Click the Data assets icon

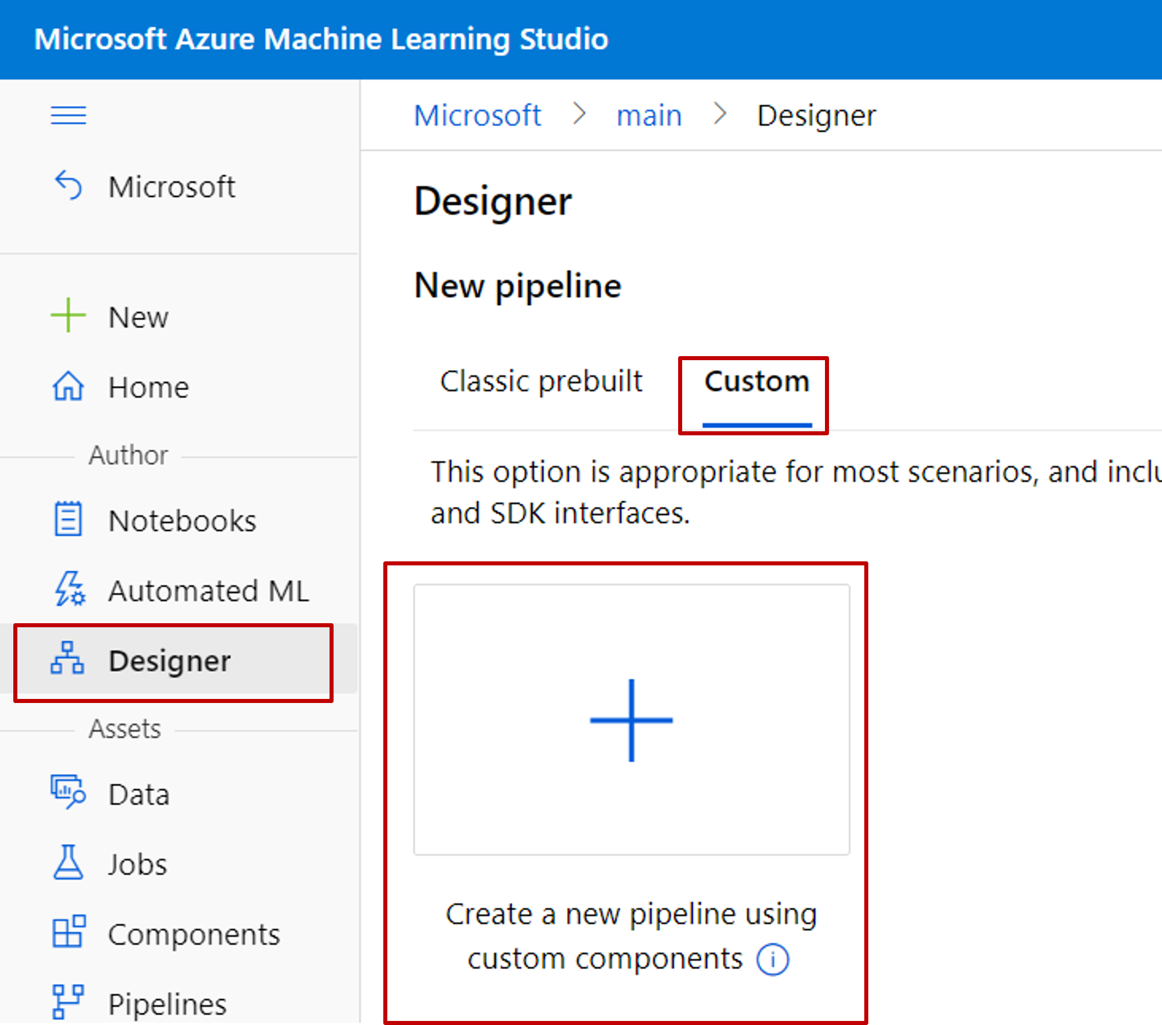pyautogui.click(x=68, y=792)
